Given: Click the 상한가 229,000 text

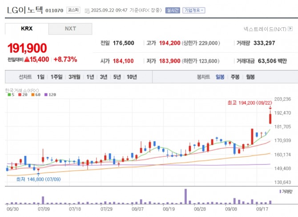Looking at the screenshot, I should point(201,43).
